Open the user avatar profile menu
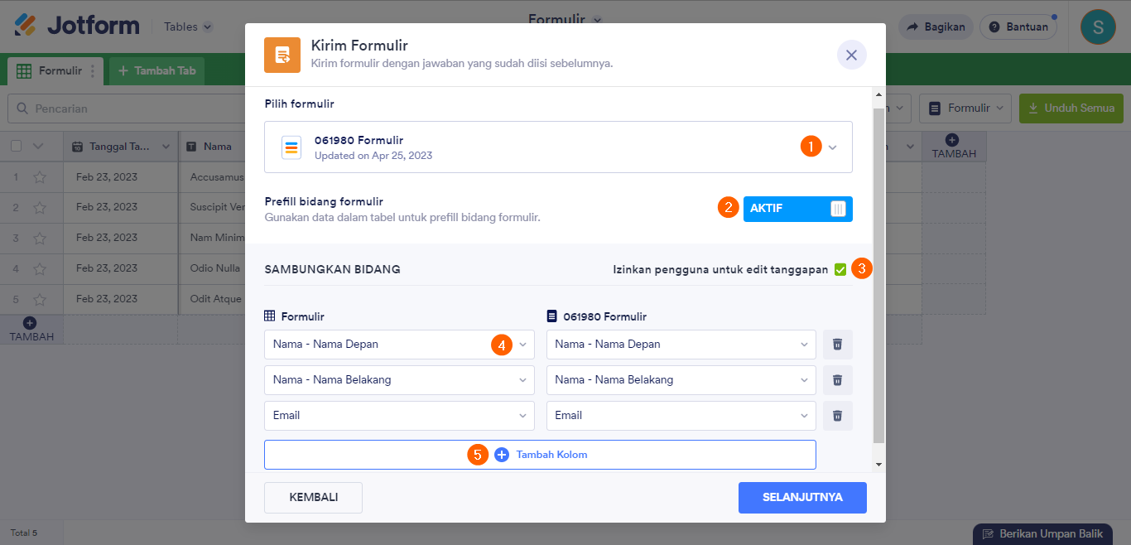This screenshot has width=1131, height=545. click(1098, 27)
